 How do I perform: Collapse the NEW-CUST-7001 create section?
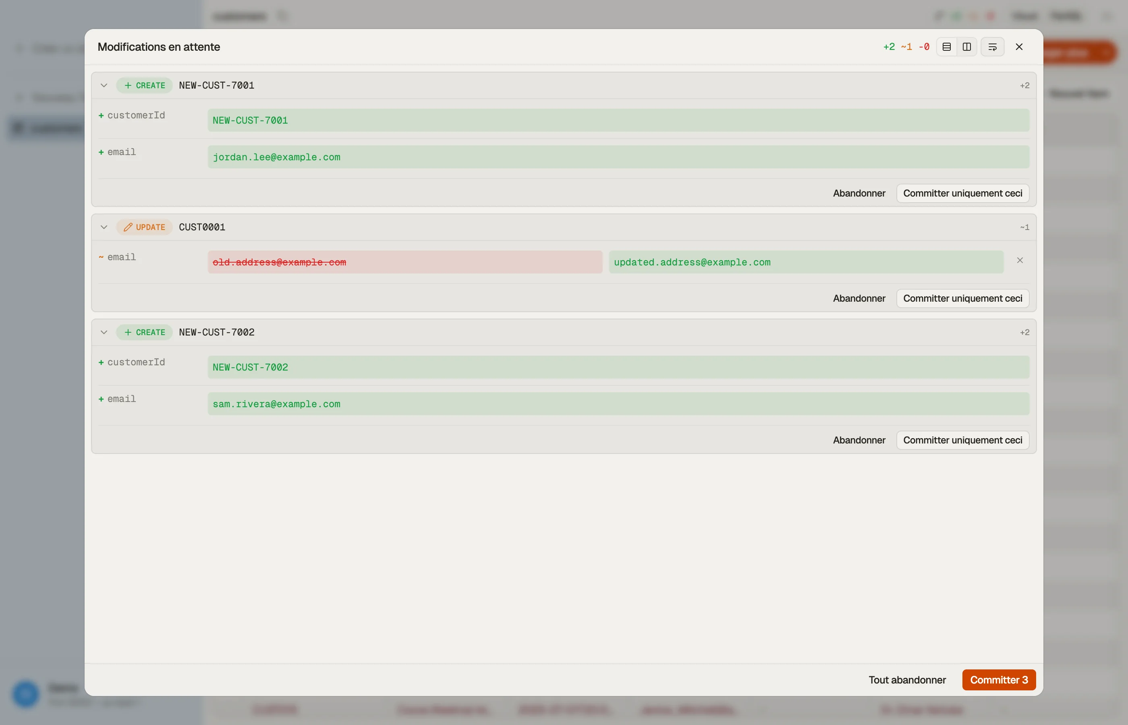pos(104,85)
